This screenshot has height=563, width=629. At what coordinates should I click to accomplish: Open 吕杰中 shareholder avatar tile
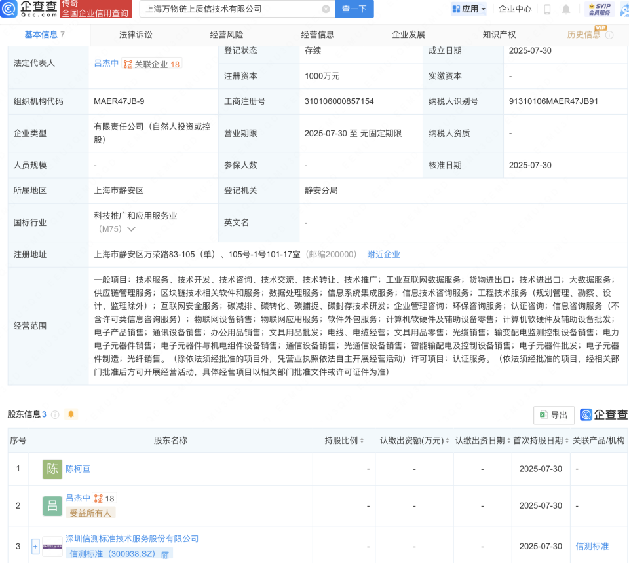[52, 505]
